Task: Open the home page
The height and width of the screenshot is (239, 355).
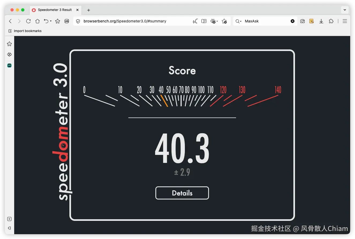Action: click(38, 21)
